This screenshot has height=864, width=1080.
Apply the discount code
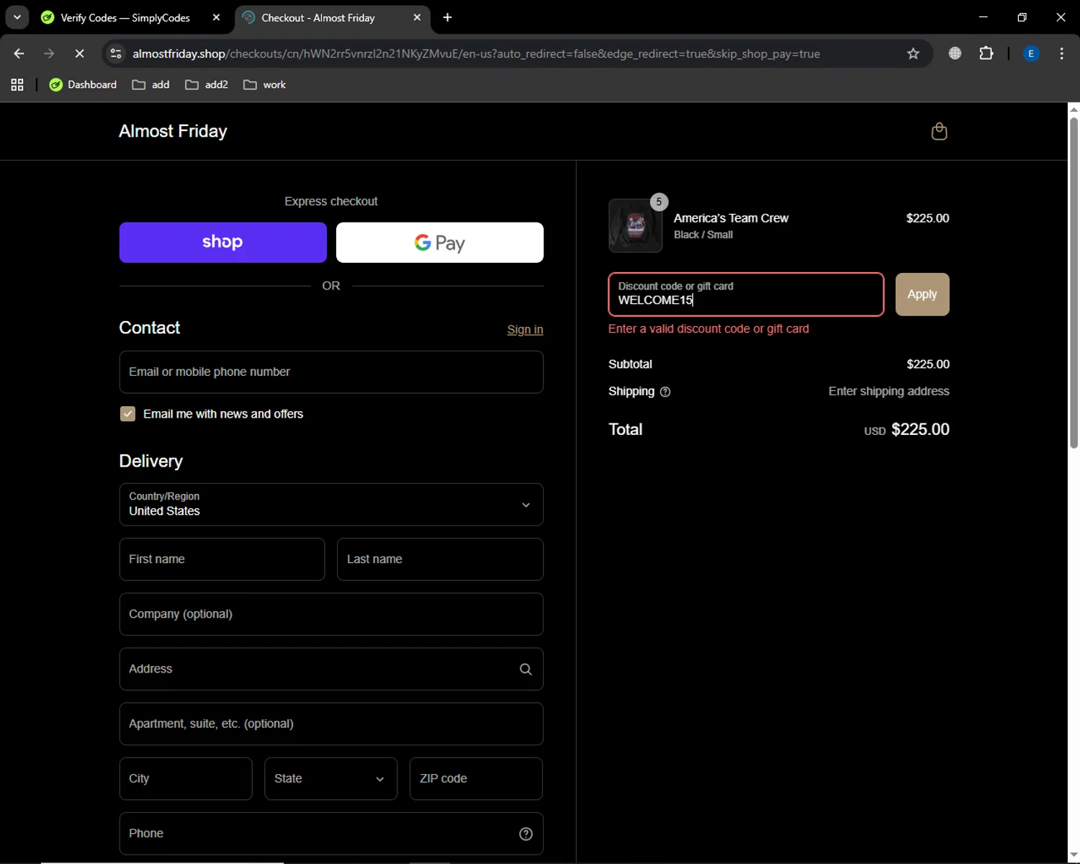[922, 294]
